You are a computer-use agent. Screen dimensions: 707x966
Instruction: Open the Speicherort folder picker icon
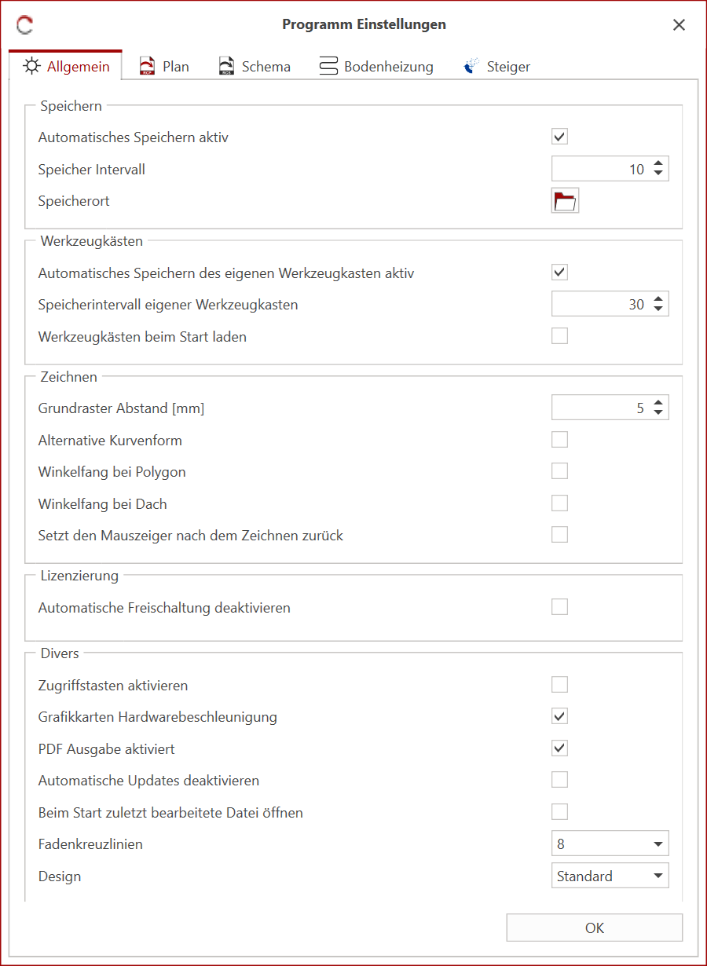pyautogui.click(x=565, y=200)
